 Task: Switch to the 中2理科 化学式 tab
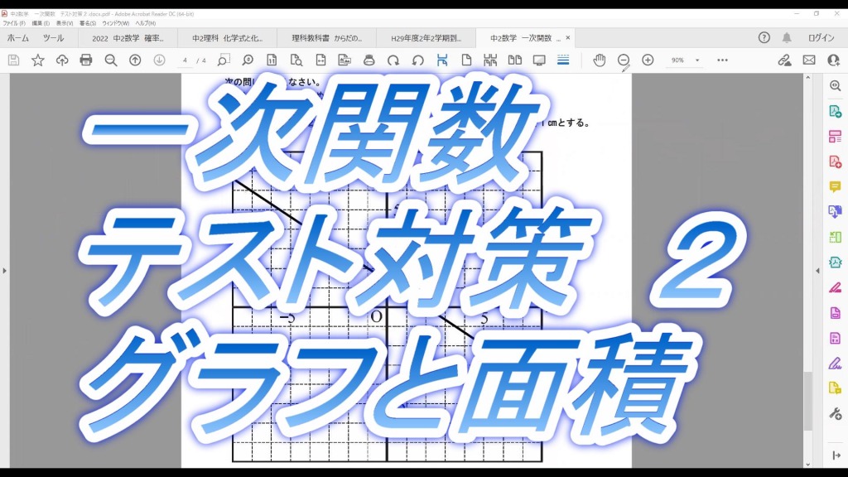click(x=227, y=38)
